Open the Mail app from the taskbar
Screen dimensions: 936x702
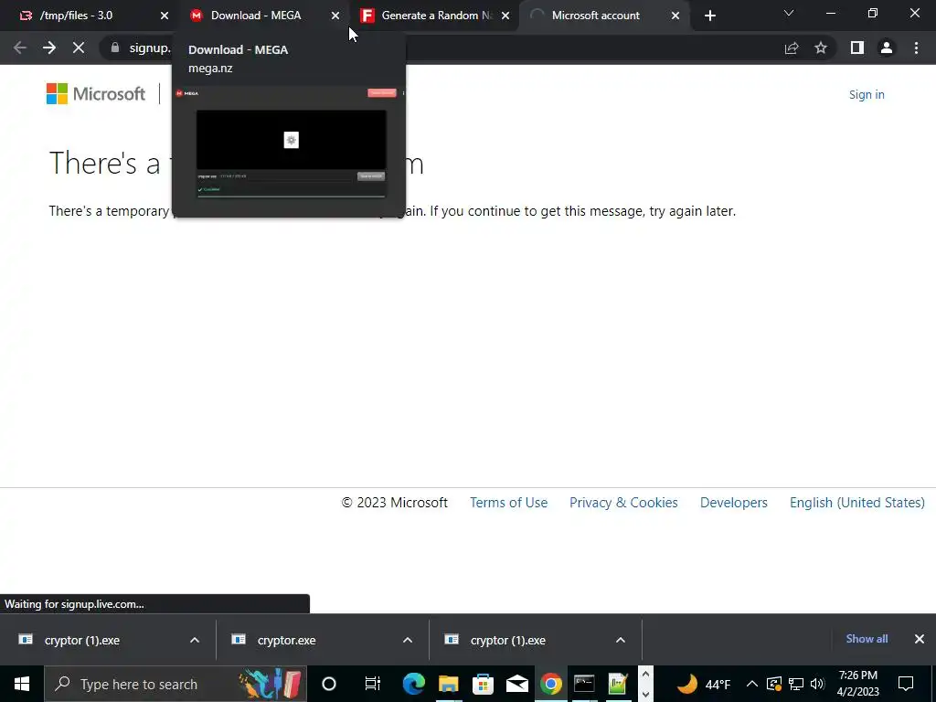[516, 684]
